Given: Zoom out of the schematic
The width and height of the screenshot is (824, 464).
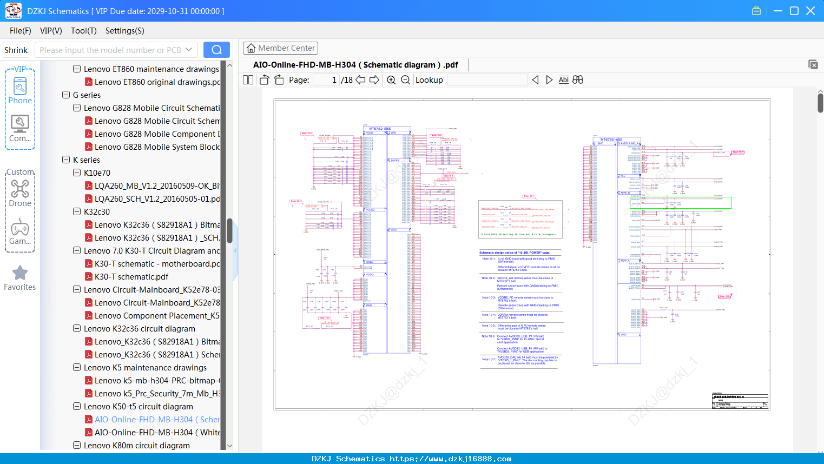Looking at the screenshot, I should (405, 79).
